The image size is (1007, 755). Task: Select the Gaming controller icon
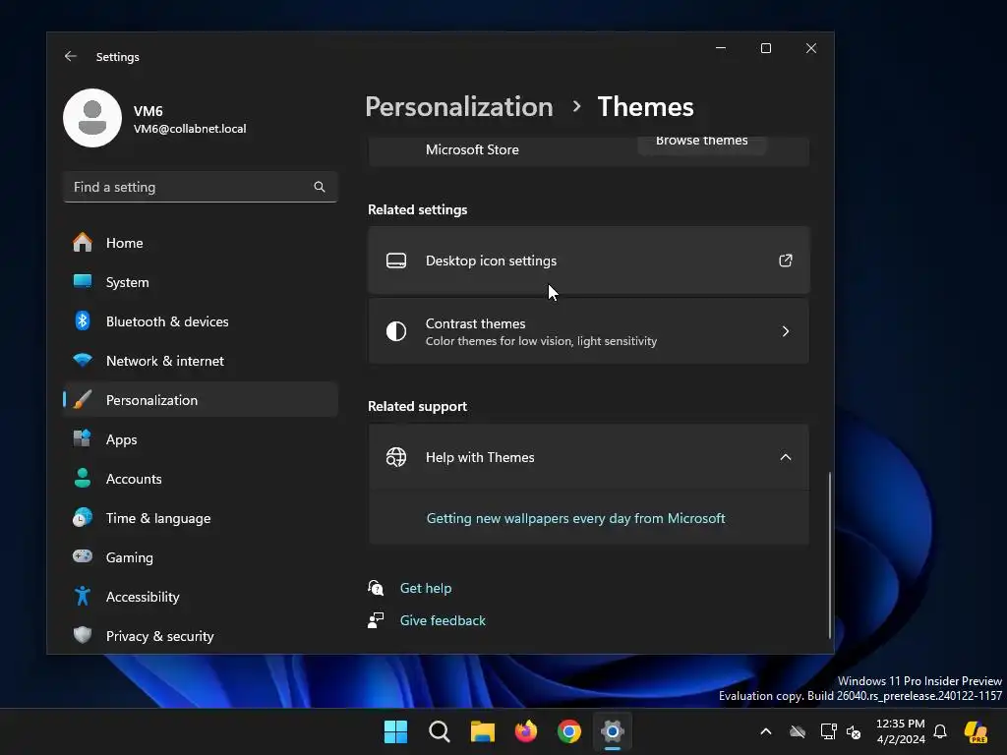point(83,556)
